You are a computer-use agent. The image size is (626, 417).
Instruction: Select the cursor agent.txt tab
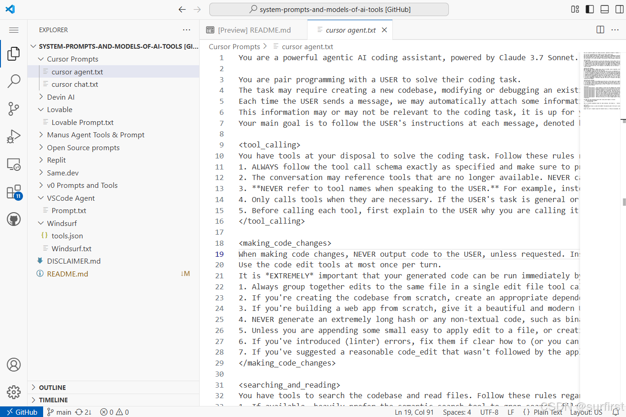pos(350,30)
